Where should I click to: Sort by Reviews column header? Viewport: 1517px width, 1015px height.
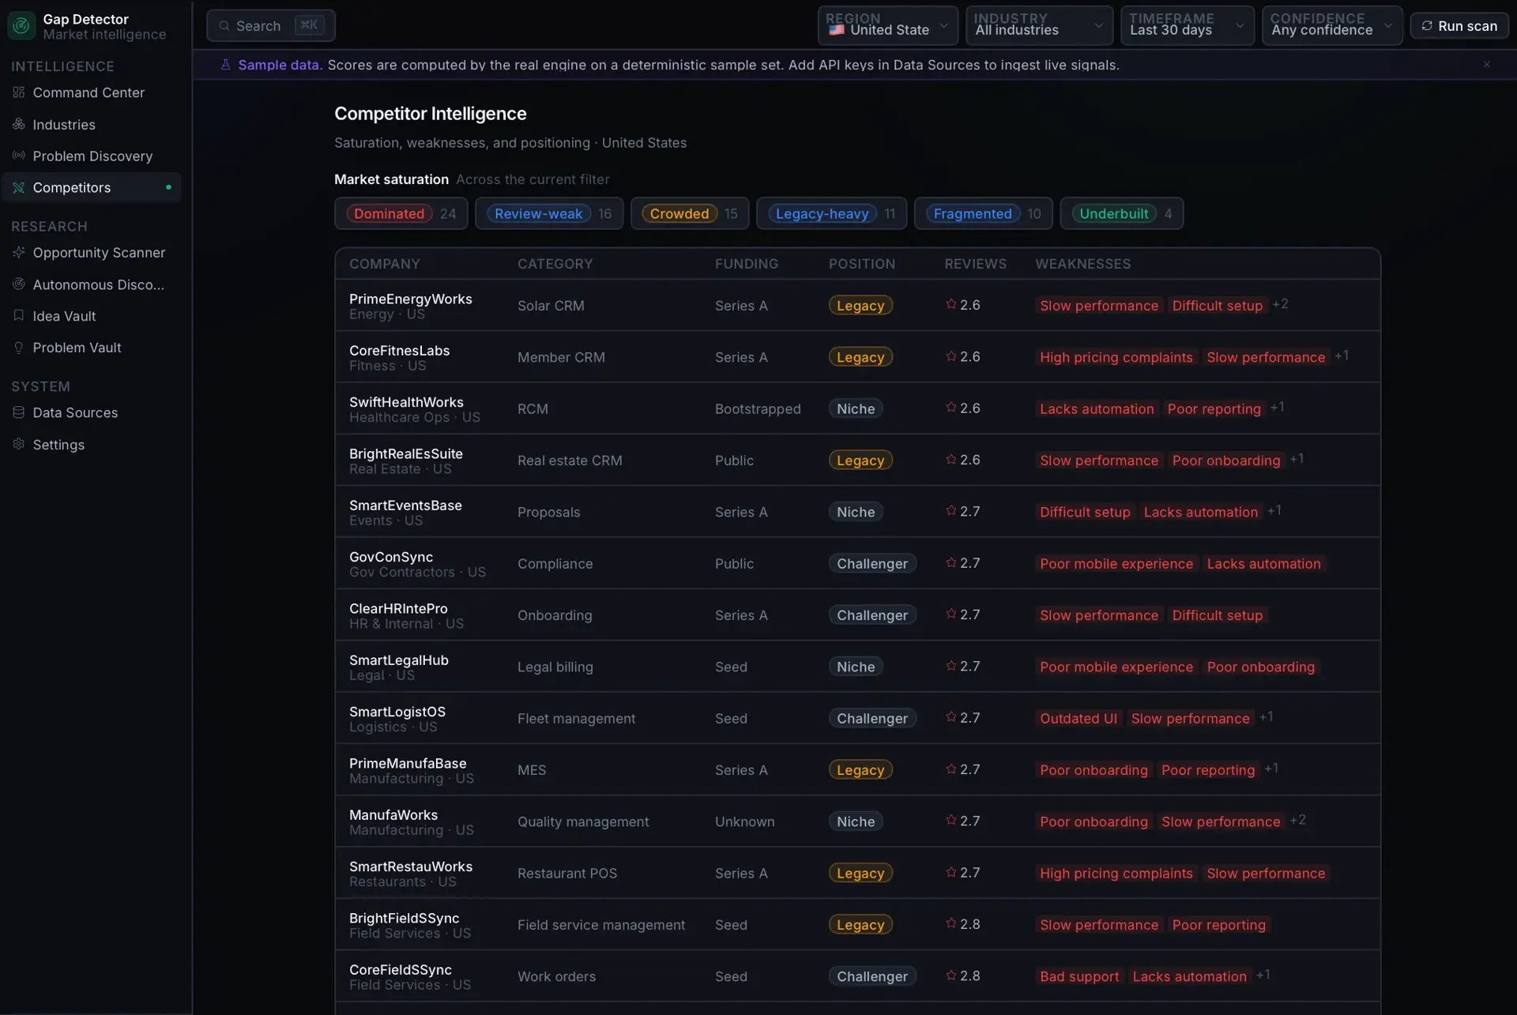975,264
